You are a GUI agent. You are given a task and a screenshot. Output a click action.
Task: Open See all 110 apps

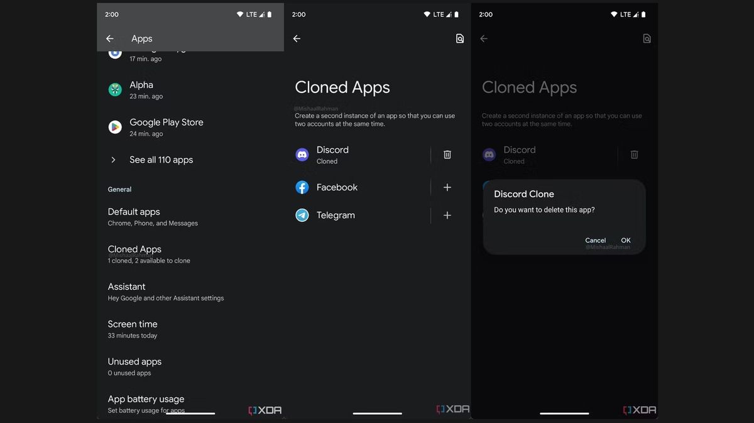coord(161,160)
